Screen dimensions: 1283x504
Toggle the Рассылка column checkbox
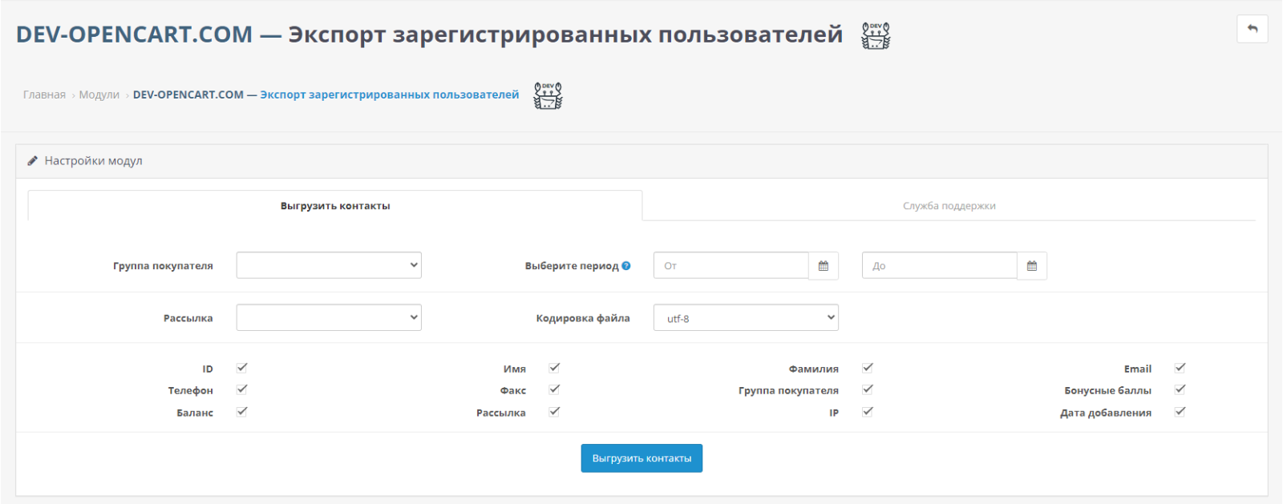coord(554,412)
